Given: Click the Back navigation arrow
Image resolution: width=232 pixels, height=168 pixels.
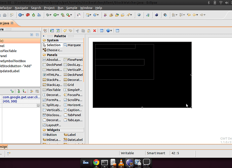Looking at the screenshot, I should [x=194, y=15].
